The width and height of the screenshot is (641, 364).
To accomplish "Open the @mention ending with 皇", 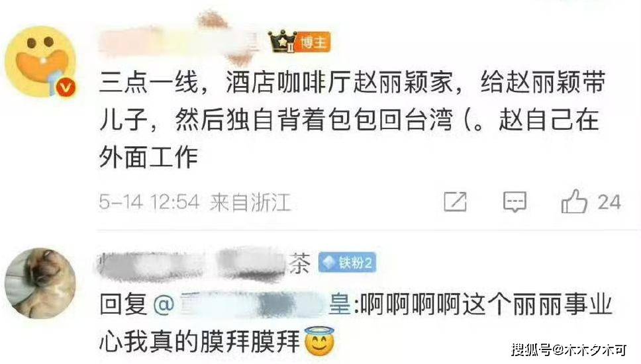I will coord(252,304).
